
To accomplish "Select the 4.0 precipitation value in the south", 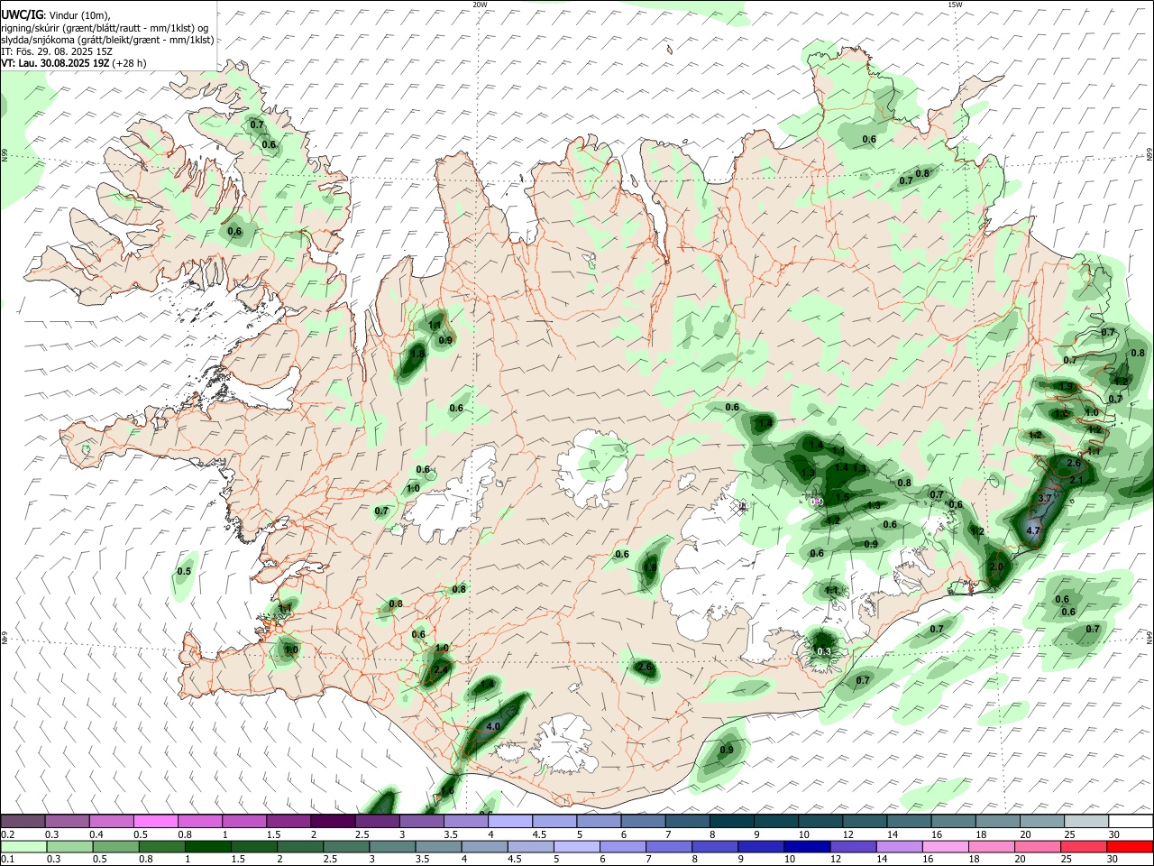I will pyautogui.click(x=493, y=726).
